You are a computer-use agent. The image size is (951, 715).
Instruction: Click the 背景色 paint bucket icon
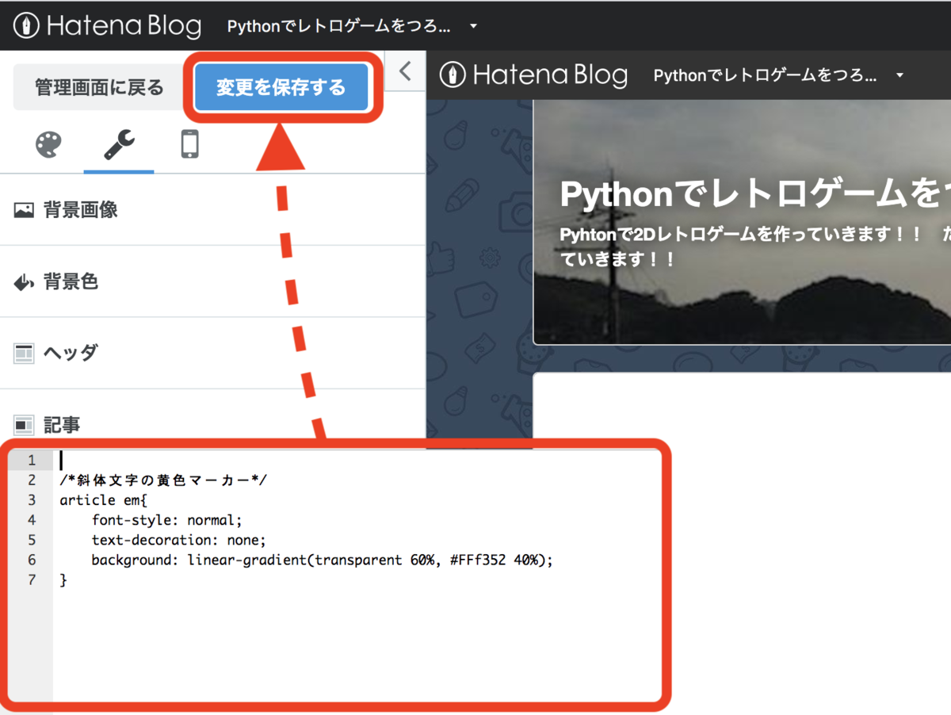25,281
